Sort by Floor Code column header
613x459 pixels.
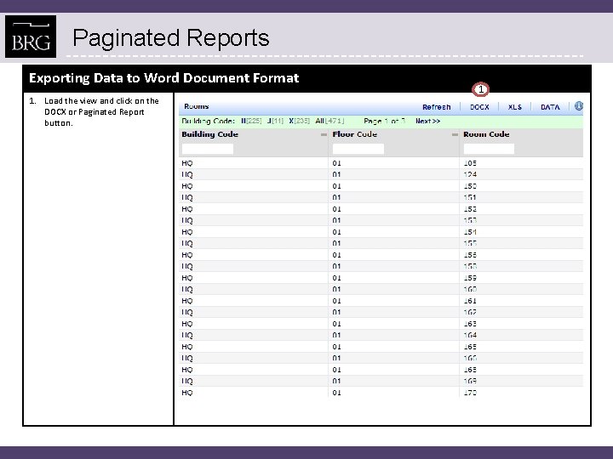tap(354, 134)
